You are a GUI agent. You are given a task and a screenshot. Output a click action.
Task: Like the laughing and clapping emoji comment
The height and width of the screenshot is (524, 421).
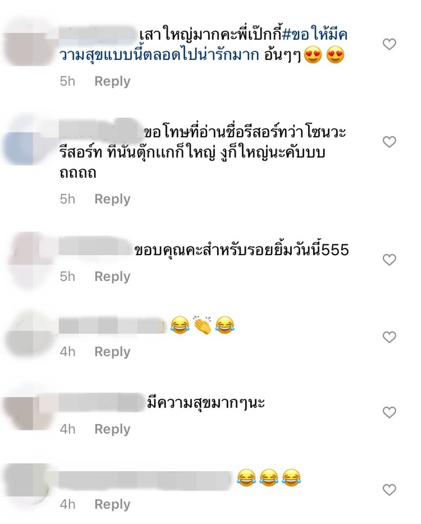[x=389, y=337]
